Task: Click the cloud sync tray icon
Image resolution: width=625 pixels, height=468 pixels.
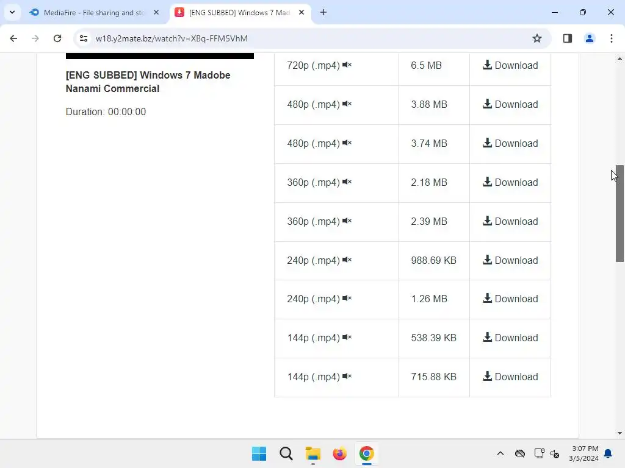Action: tap(520, 453)
